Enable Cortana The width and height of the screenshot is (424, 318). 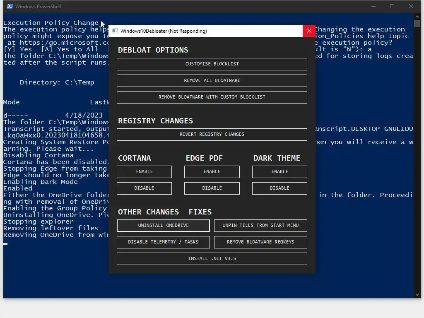[144, 172]
